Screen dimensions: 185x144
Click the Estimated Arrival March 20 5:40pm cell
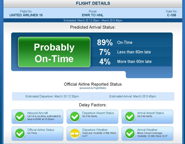(x=133, y=96)
